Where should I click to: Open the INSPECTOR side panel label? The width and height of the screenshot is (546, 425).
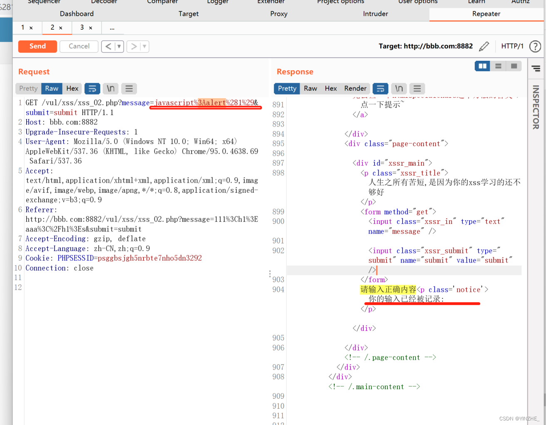tap(536, 107)
